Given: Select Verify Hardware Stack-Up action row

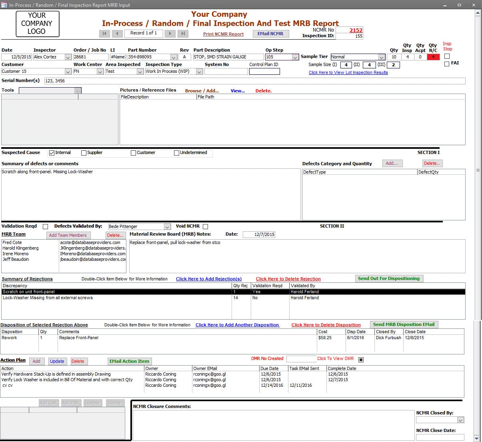Looking at the screenshot, I should 232,374.
